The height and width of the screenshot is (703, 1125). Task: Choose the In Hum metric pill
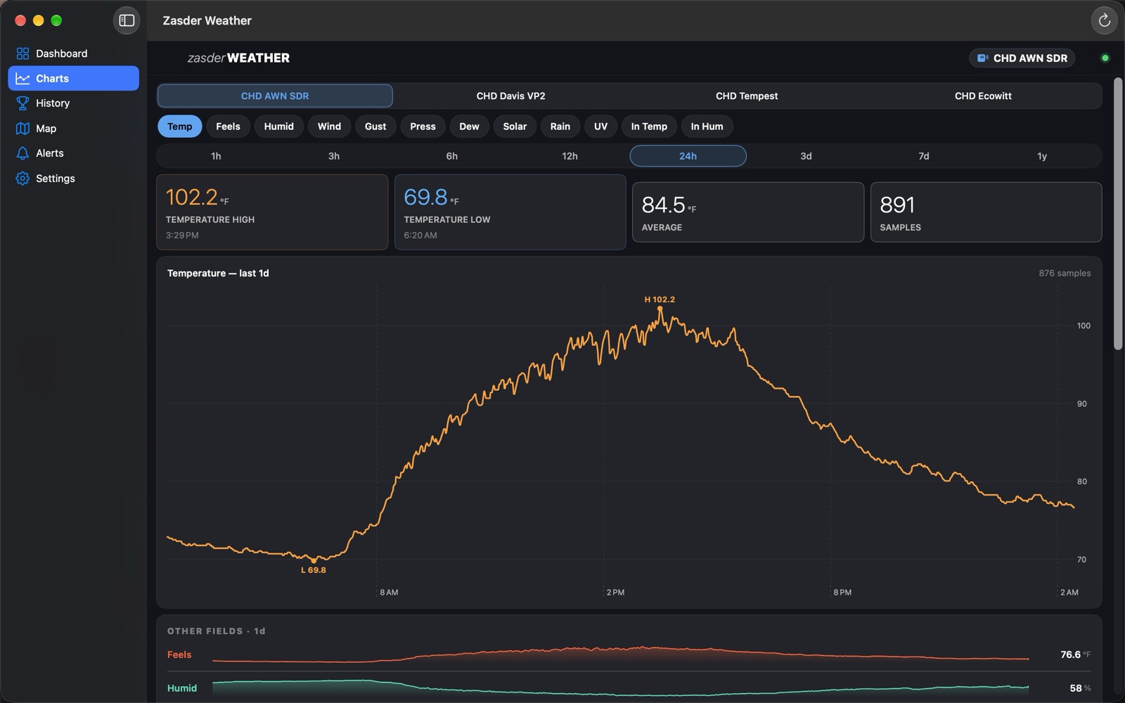click(707, 127)
